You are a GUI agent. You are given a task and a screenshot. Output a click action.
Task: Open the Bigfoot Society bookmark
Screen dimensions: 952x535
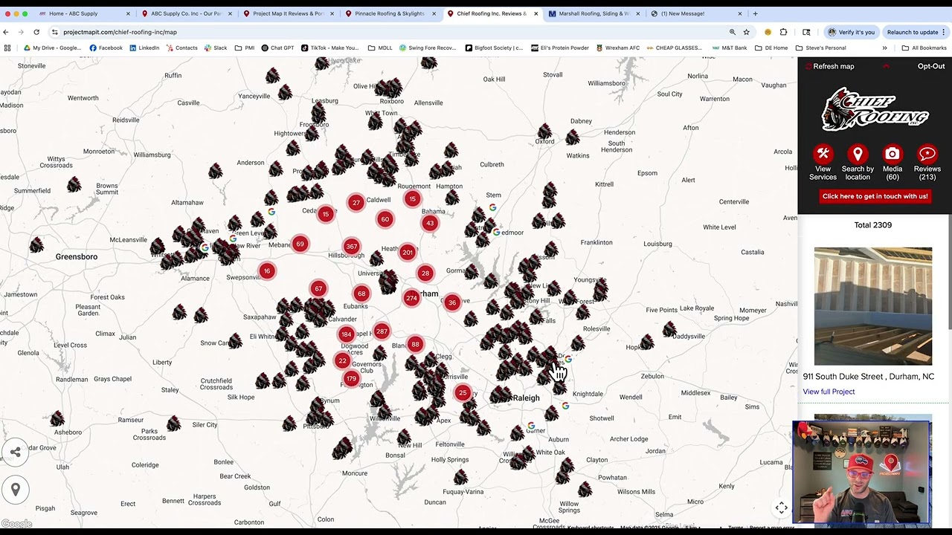pyautogui.click(x=494, y=48)
